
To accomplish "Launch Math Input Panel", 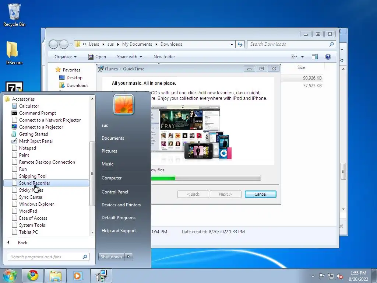I will pyautogui.click(x=36, y=141).
